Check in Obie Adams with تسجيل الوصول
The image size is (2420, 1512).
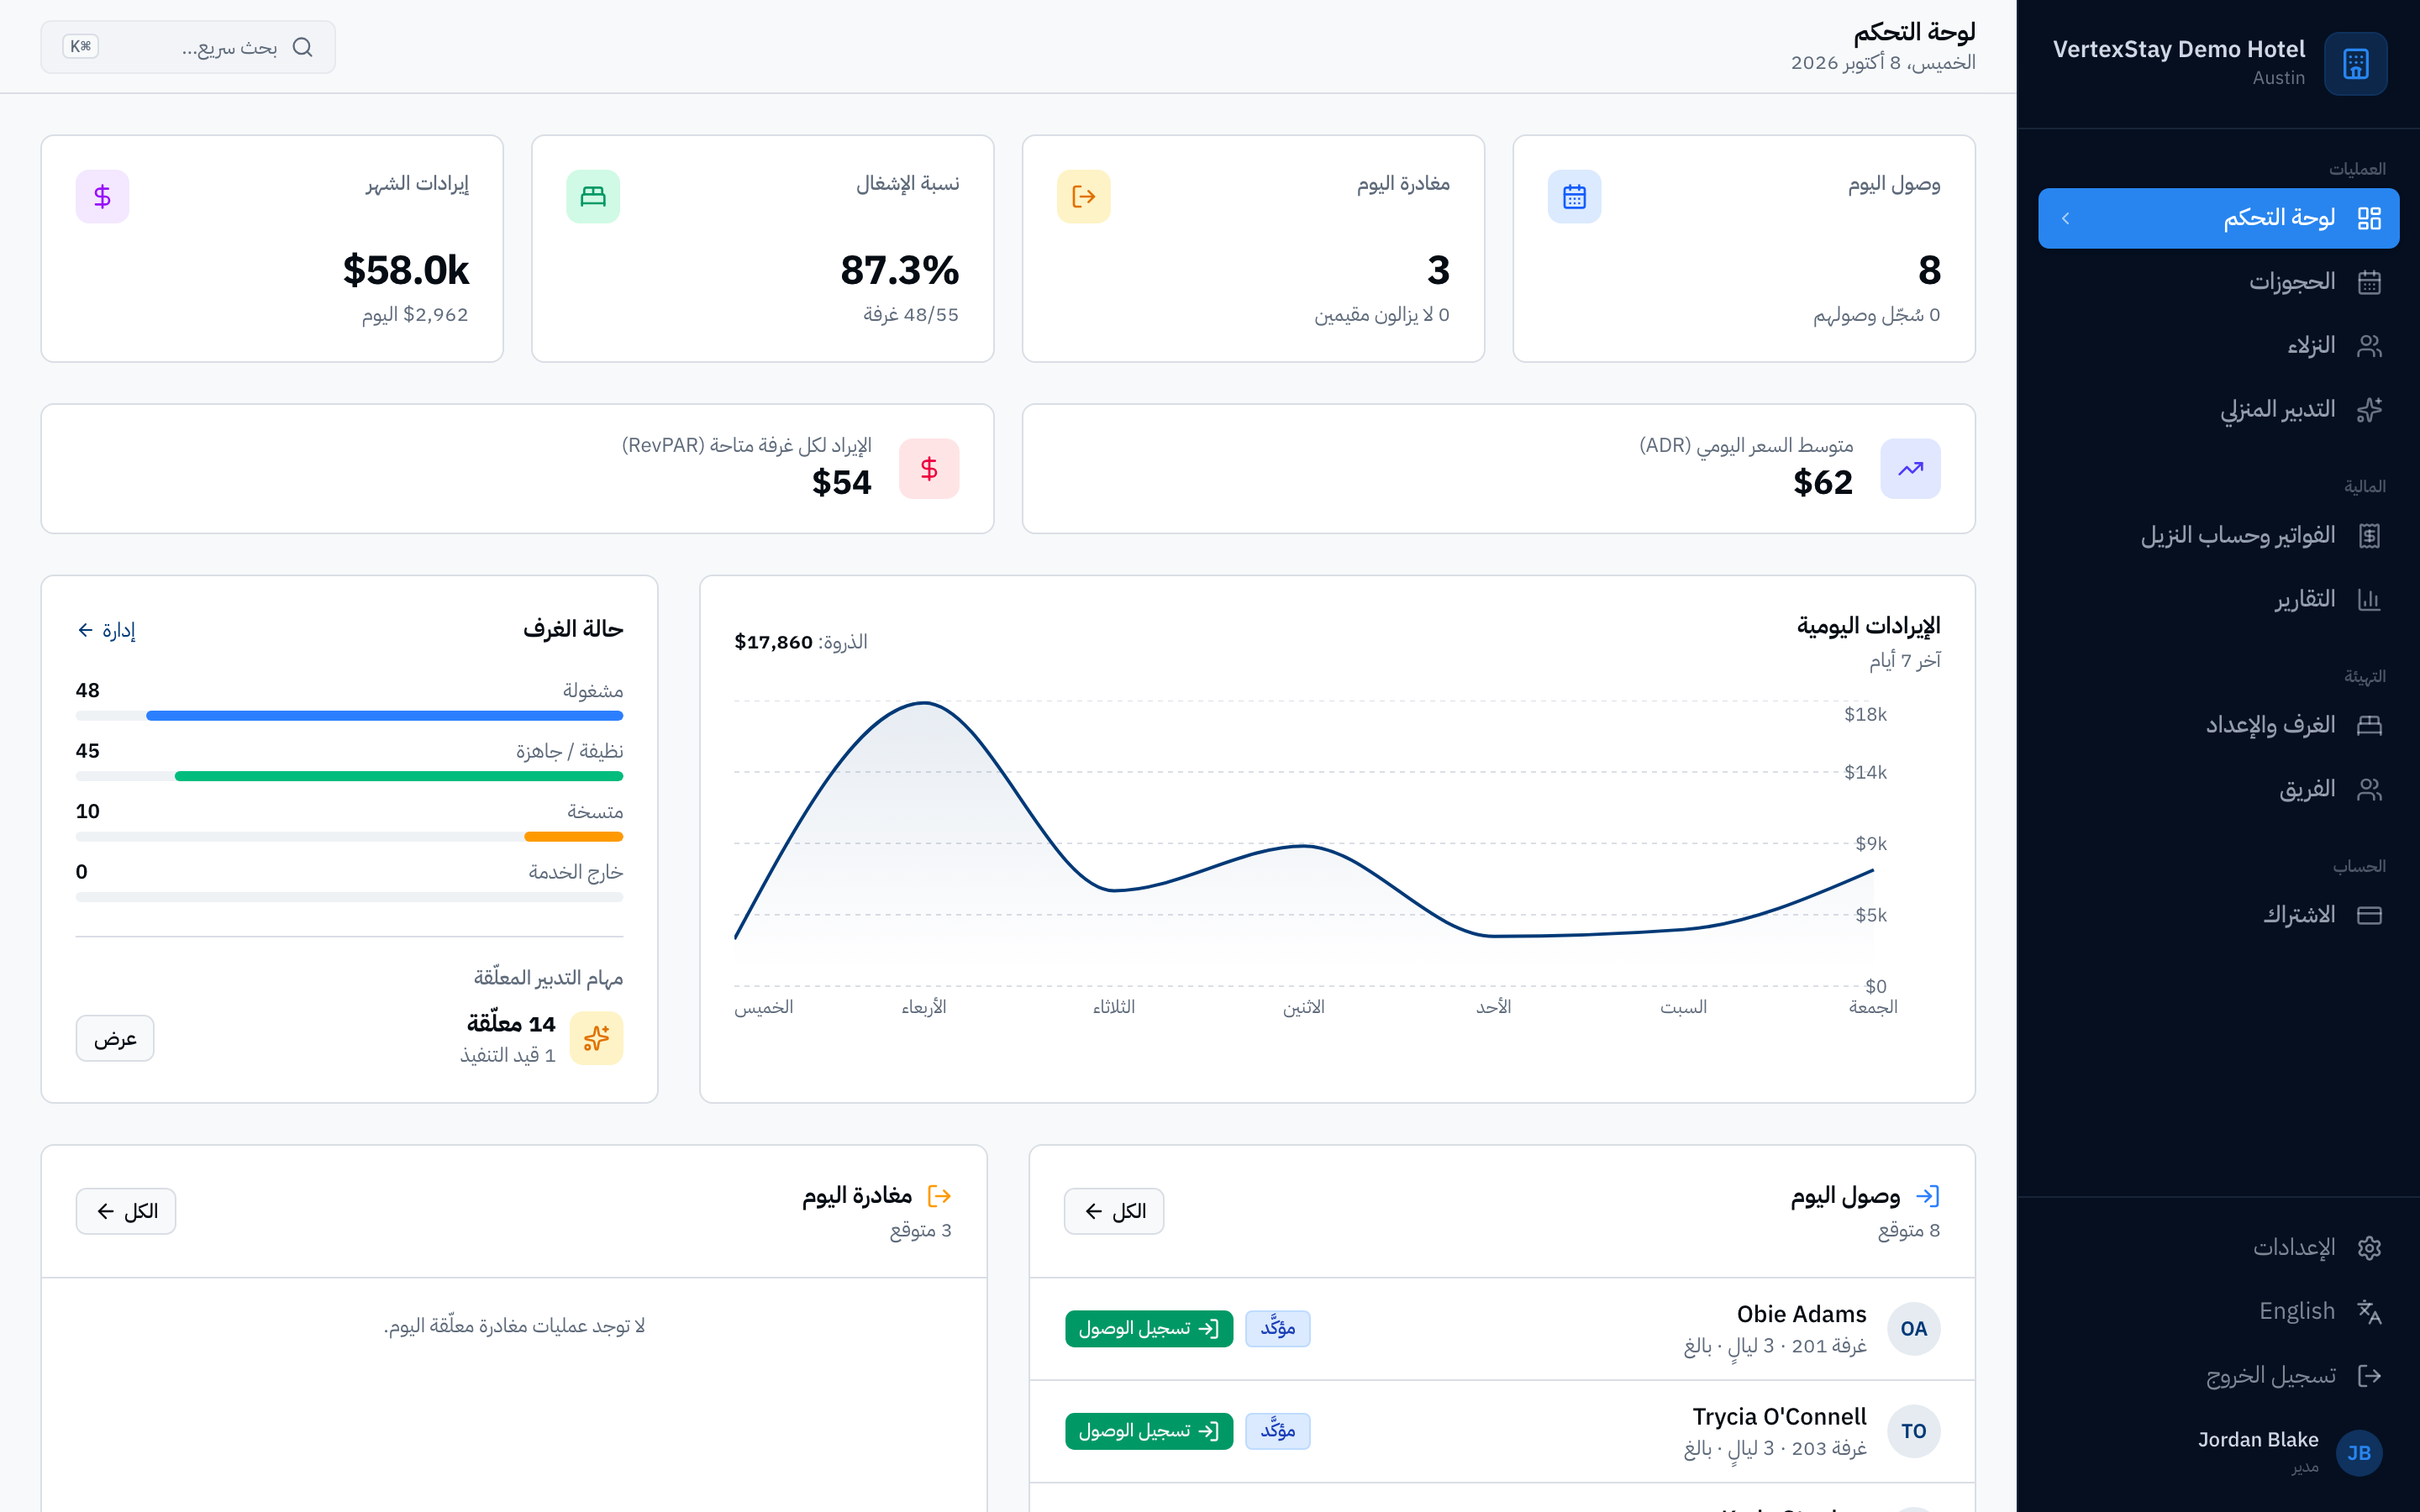(1148, 1329)
